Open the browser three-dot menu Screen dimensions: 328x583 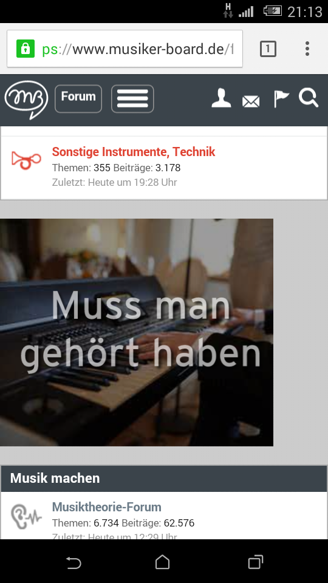307,49
